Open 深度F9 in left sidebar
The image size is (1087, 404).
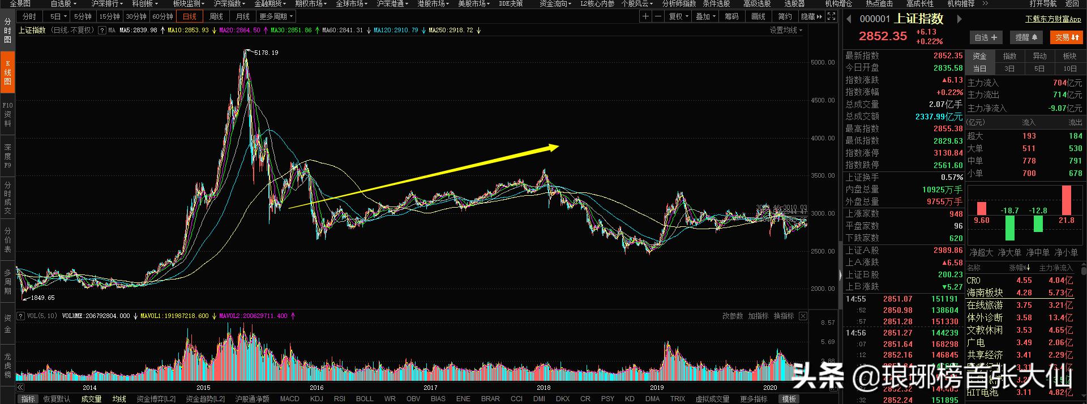7,156
